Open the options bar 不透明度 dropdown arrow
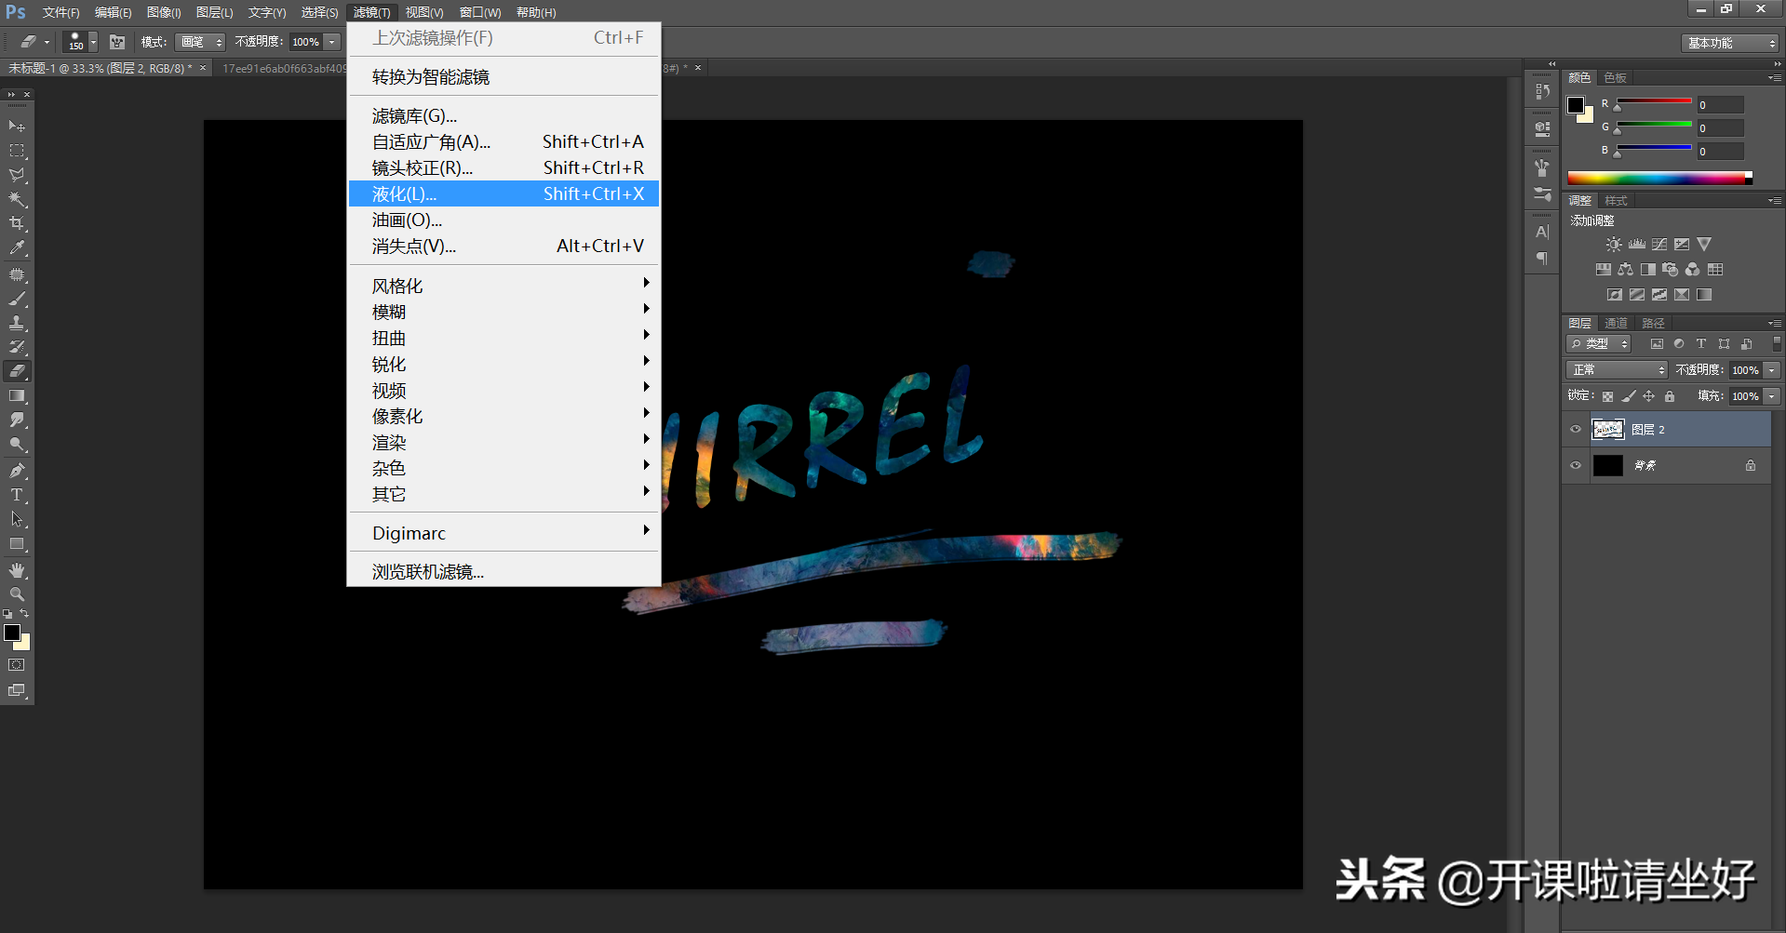 point(331,42)
